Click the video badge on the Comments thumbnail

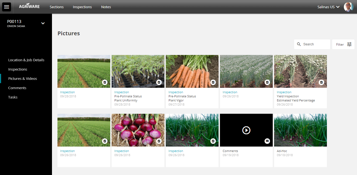pyautogui.click(x=267, y=141)
